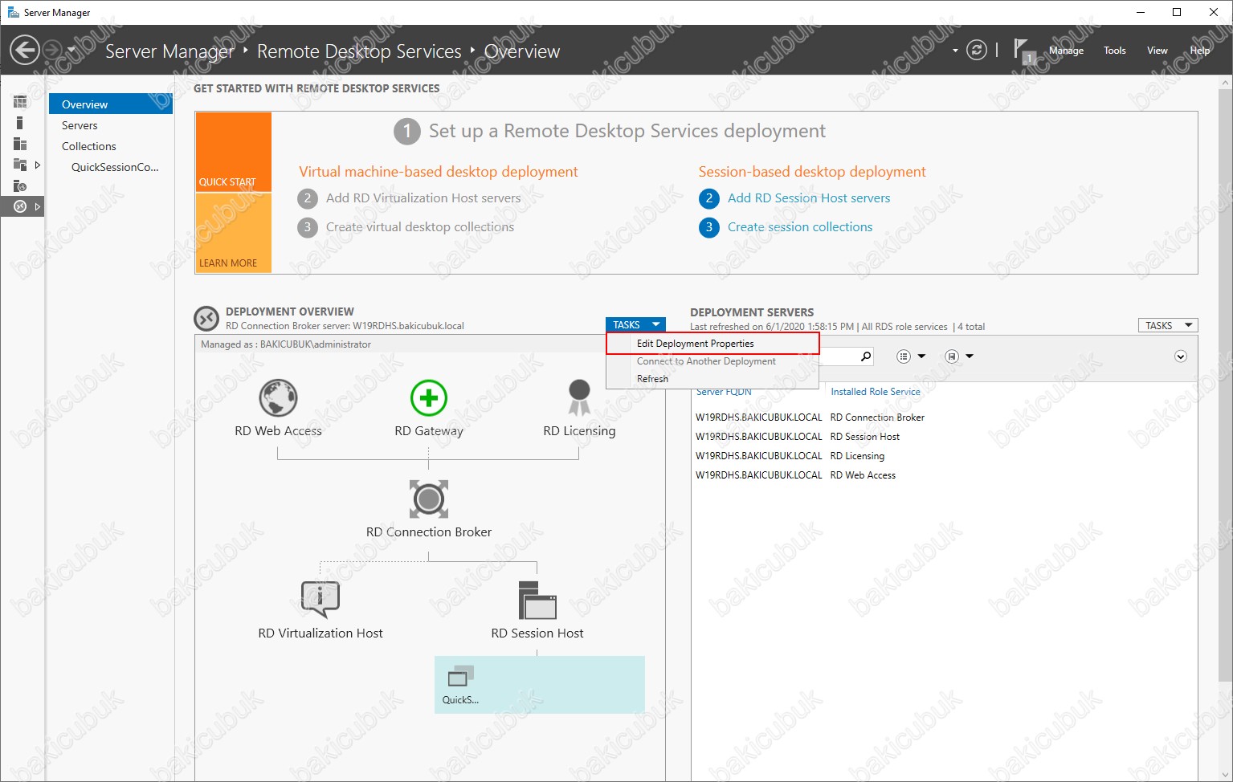Click the QuickS... collection icon
This screenshot has height=782, width=1233.
(x=460, y=676)
